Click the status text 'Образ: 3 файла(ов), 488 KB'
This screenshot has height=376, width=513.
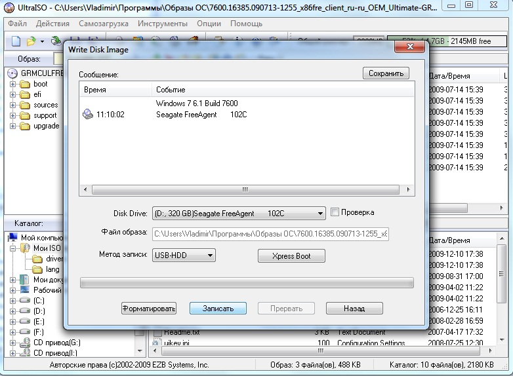[316, 365]
